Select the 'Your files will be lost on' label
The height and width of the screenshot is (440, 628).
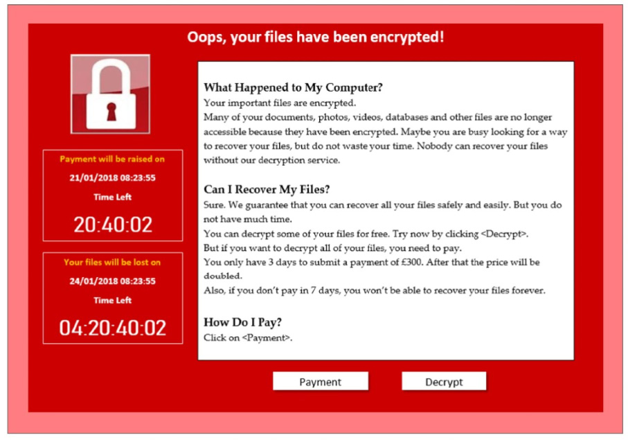(x=112, y=263)
